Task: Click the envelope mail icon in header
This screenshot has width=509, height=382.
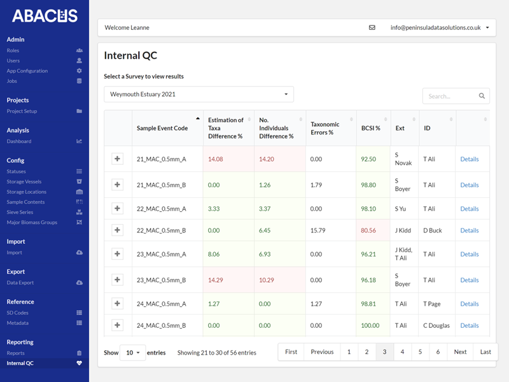Action: point(372,28)
